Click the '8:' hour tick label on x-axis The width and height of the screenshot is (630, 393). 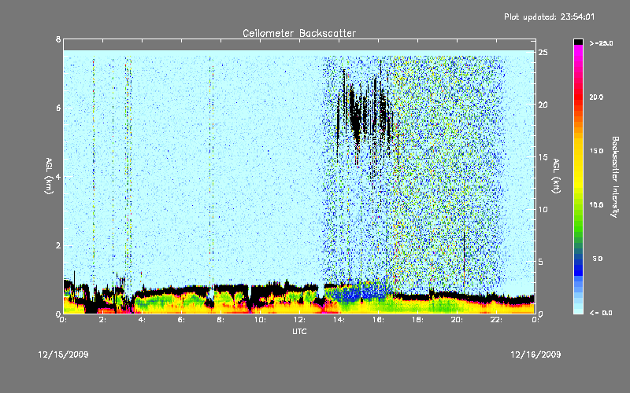coord(220,320)
